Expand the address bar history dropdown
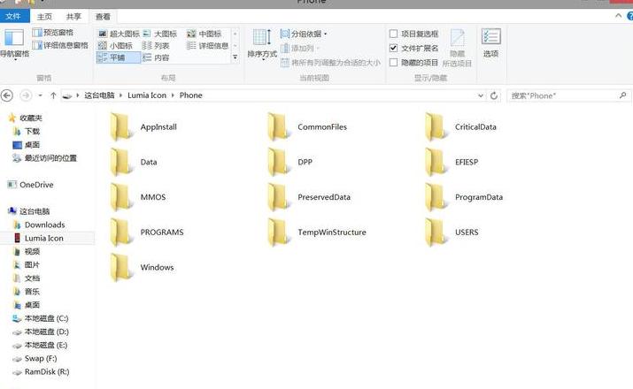The width and height of the screenshot is (633, 389). 481,95
